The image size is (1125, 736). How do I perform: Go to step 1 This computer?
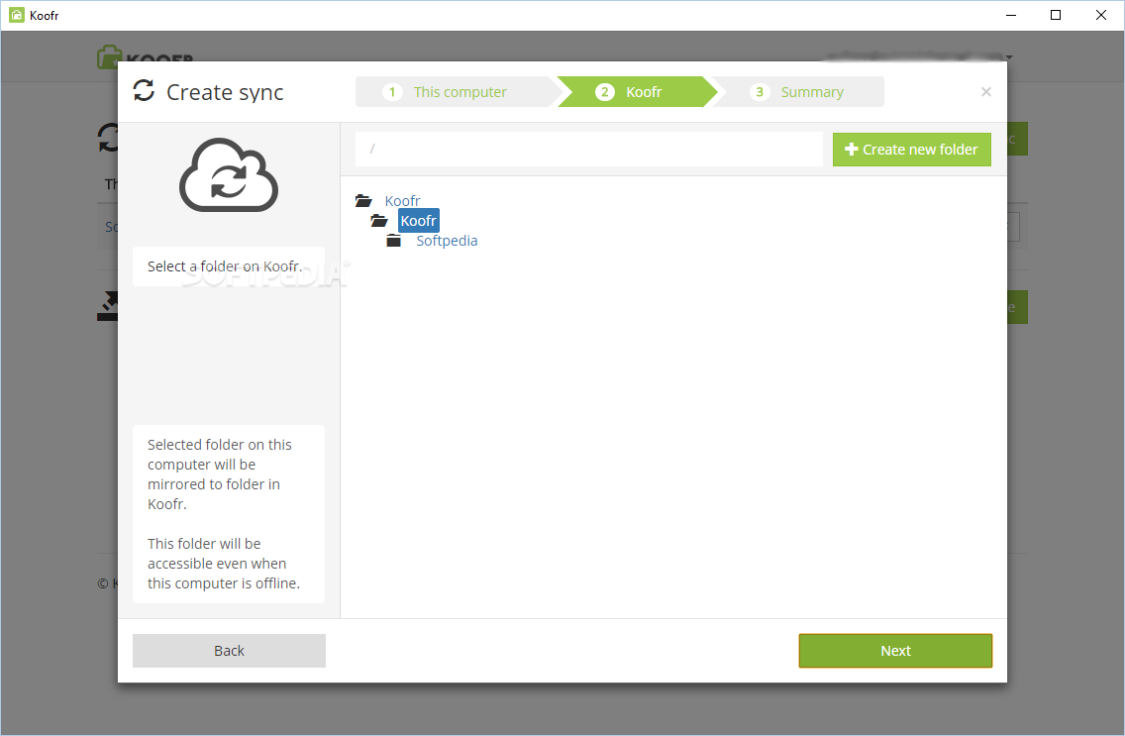click(455, 92)
